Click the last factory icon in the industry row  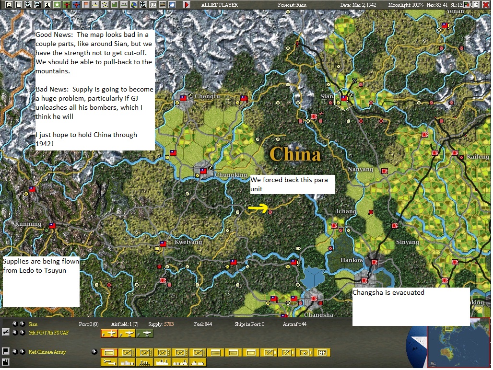point(198,362)
